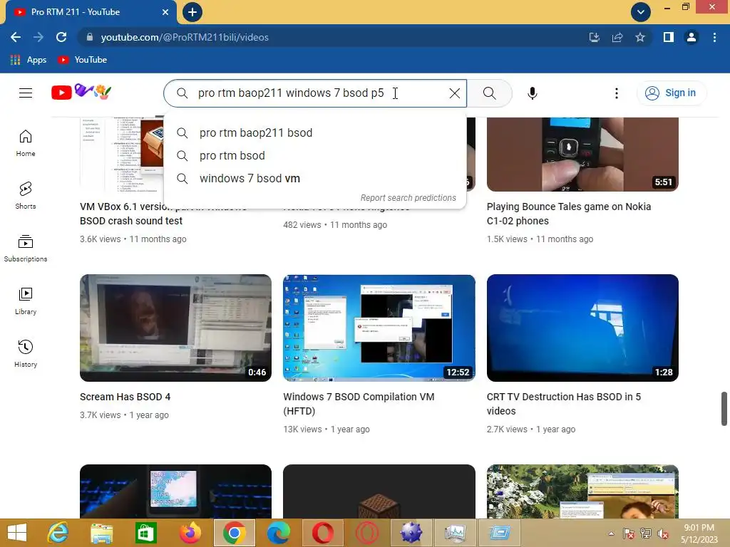Open the YouTube guide hamburger menu
This screenshot has width=730, height=547.
26,93
